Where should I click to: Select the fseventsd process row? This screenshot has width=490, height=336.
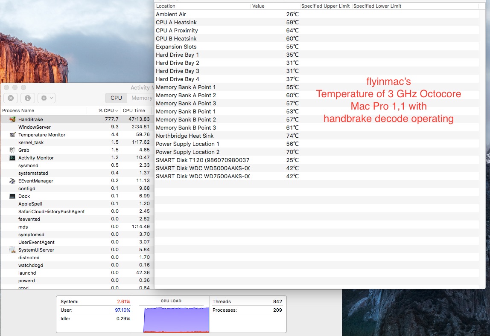[x=76, y=219]
